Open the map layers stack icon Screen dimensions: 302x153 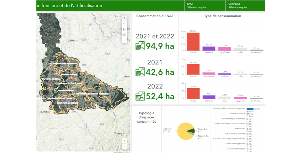pyautogui.click(x=124, y=35)
